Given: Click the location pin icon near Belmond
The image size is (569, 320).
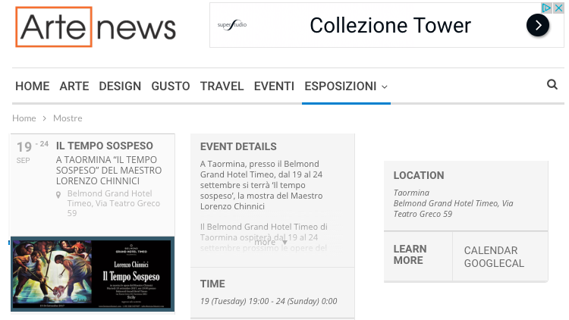Looking at the screenshot, I should point(59,194).
